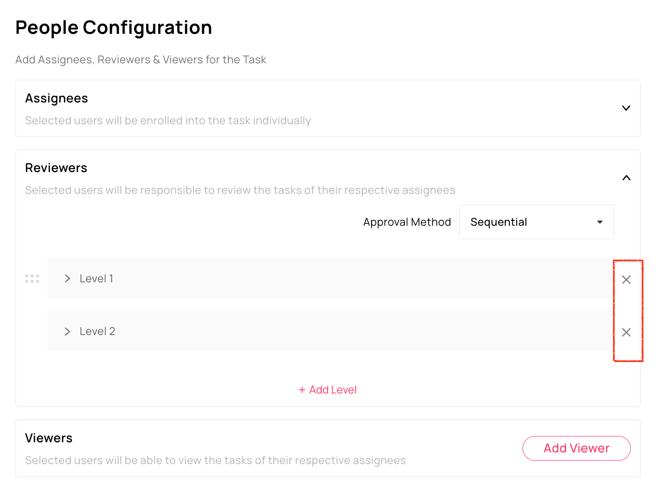The width and height of the screenshot is (657, 494).
Task: Click the Approval Method label
Action: point(407,222)
